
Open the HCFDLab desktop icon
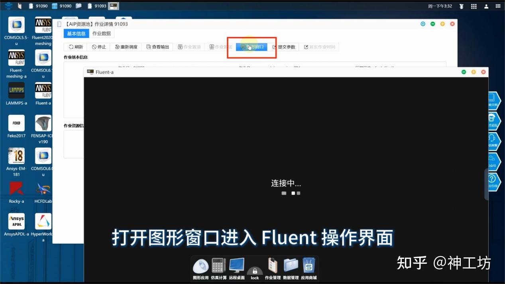pos(43,192)
